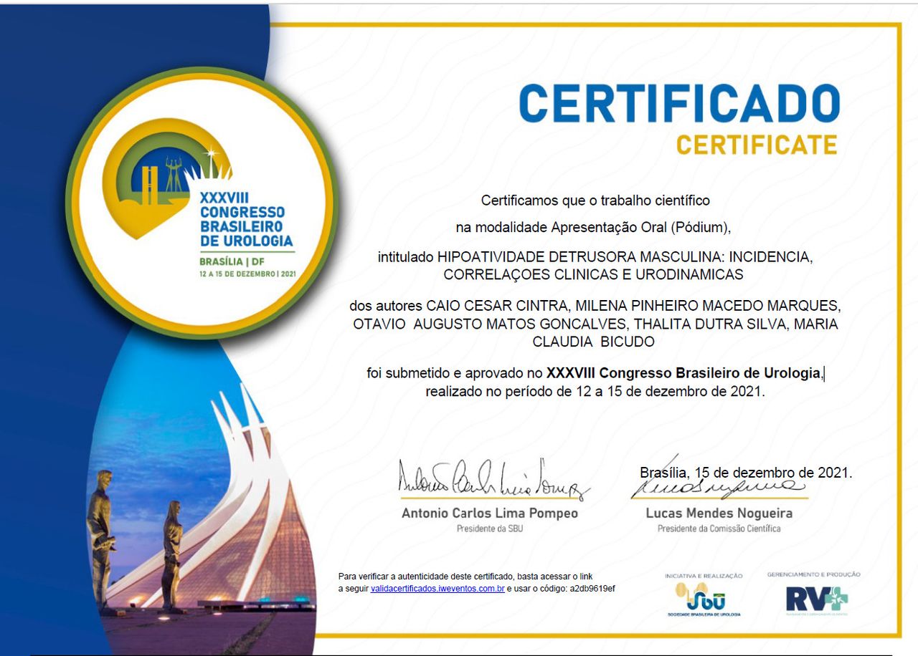Image resolution: width=918 pixels, height=656 pixels.
Task: Click the yellow CERTIFICATE subtitle
Action: (x=757, y=145)
